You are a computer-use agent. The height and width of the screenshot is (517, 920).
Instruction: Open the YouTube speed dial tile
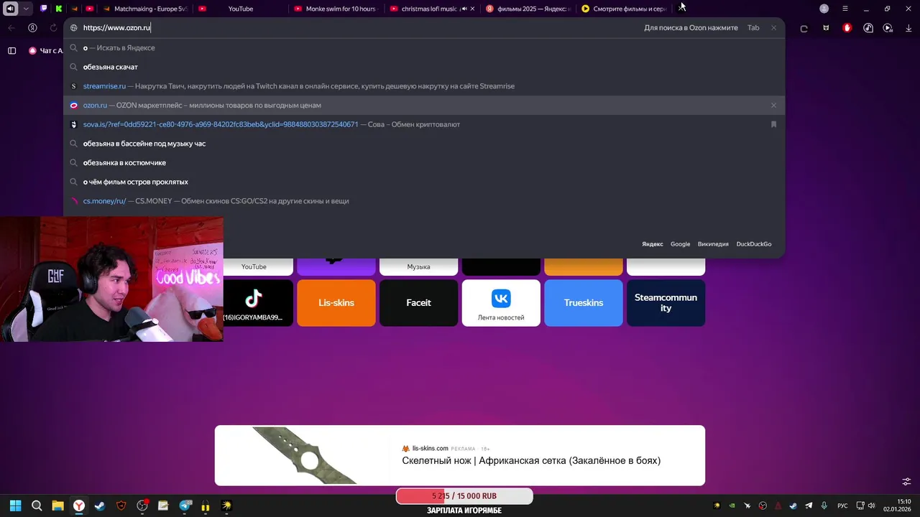pos(254,266)
